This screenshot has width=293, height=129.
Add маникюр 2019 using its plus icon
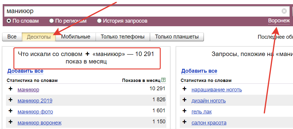point(10,100)
